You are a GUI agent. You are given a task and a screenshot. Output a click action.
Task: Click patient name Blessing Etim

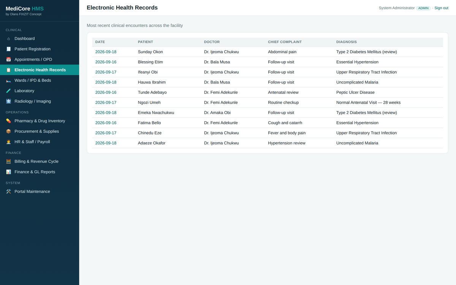150,62
